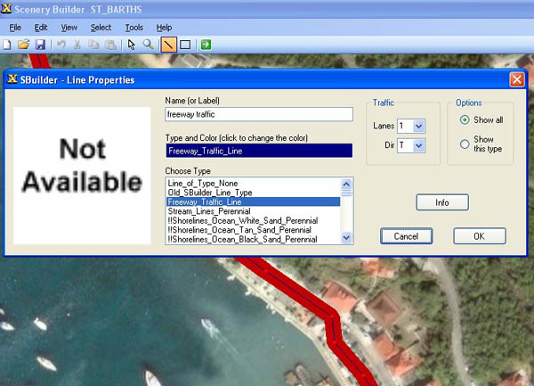Viewport: 534px width, 386px height.
Task: Save the project with the floppy disk icon
Action: pos(40,45)
